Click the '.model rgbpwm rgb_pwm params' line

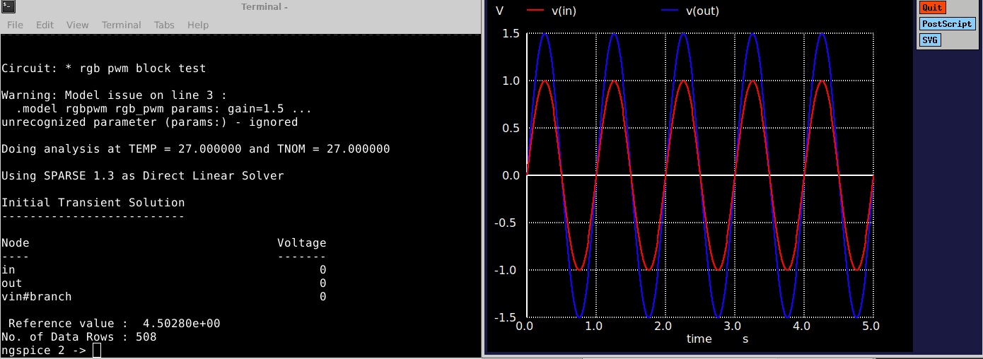(x=163, y=109)
